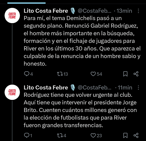The width and height of the screenshot is (146, 141).
Task: Share the first tweet
Action: coord(136,74)
